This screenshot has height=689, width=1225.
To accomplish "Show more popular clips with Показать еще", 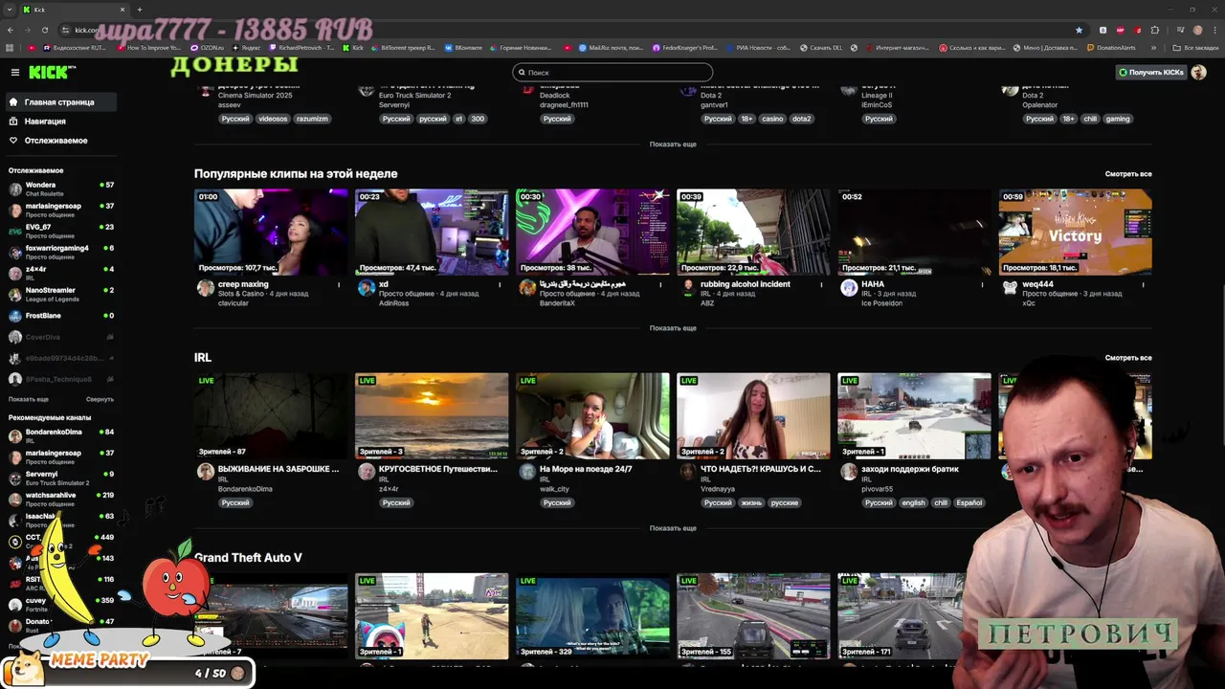I will tap(673, 328).
